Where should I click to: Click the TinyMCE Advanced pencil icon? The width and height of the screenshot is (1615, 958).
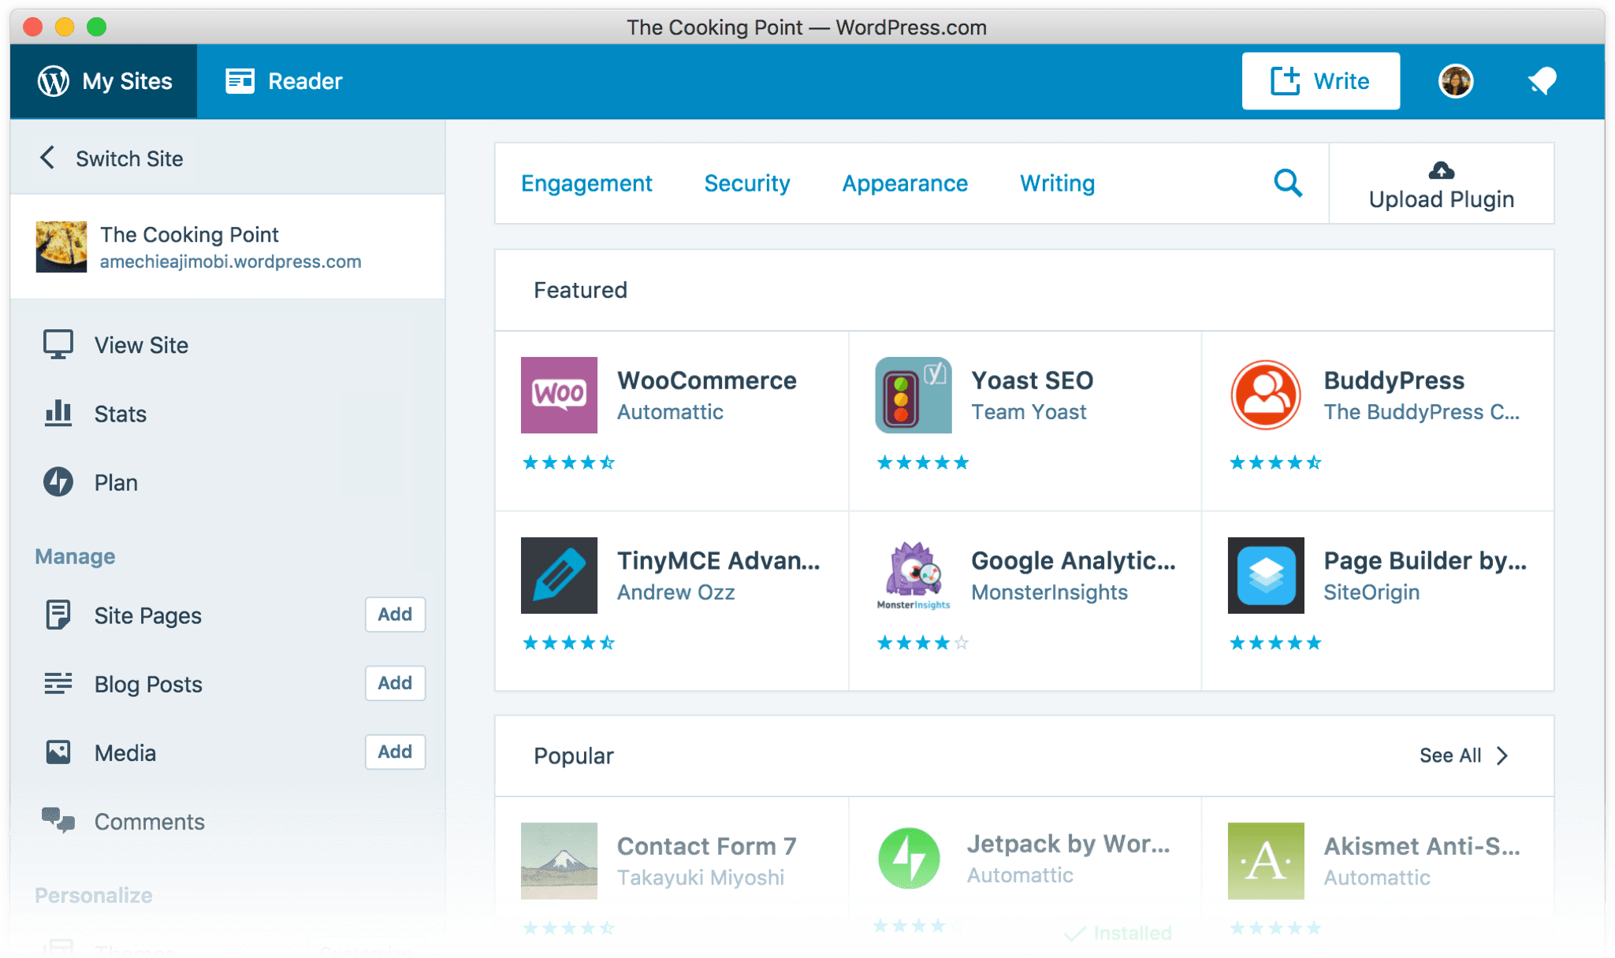click(559, 575)
